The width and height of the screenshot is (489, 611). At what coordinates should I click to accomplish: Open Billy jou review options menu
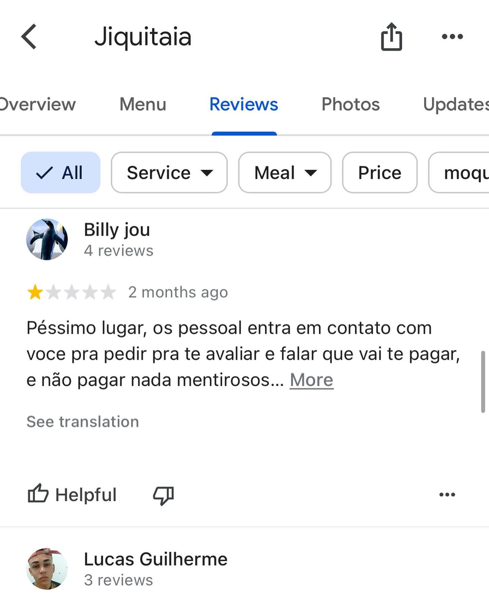[x=447, y=495]
